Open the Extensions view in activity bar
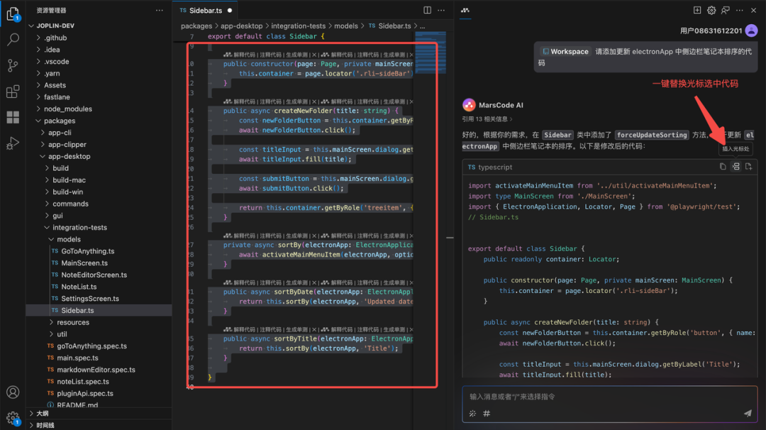 pos(13,92)
